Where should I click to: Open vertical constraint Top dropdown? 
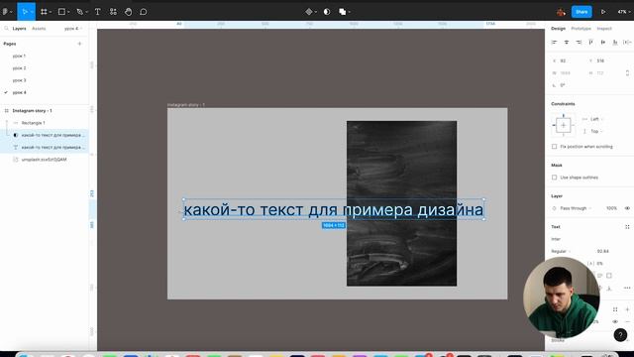[595, 131]
